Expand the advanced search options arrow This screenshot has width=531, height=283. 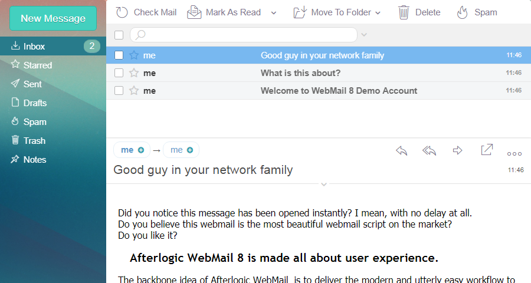364,35
